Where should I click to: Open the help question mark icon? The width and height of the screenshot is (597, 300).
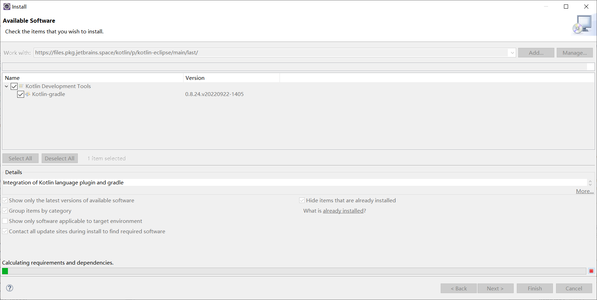click(10, 288)
